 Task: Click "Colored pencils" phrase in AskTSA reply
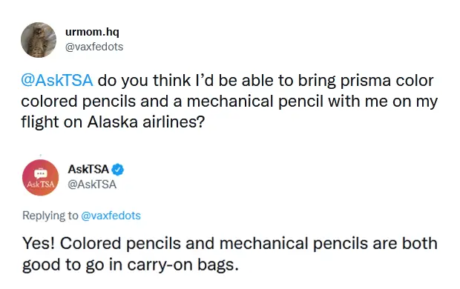[120, 244]
